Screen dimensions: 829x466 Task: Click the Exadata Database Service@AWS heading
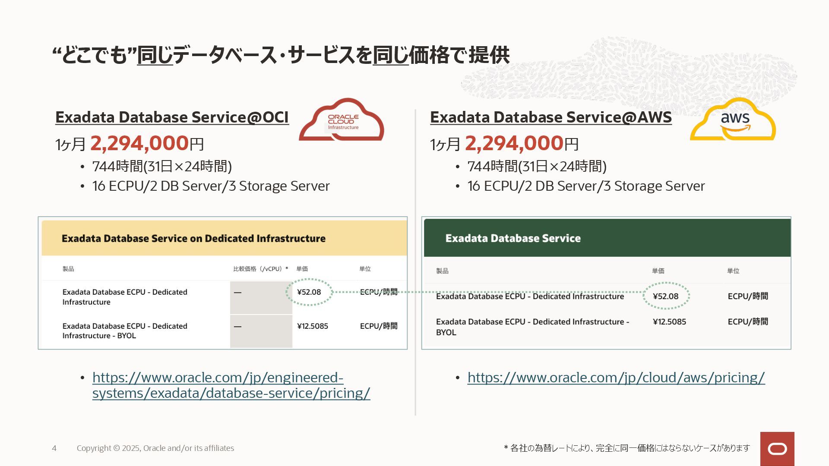coord(551,117)
